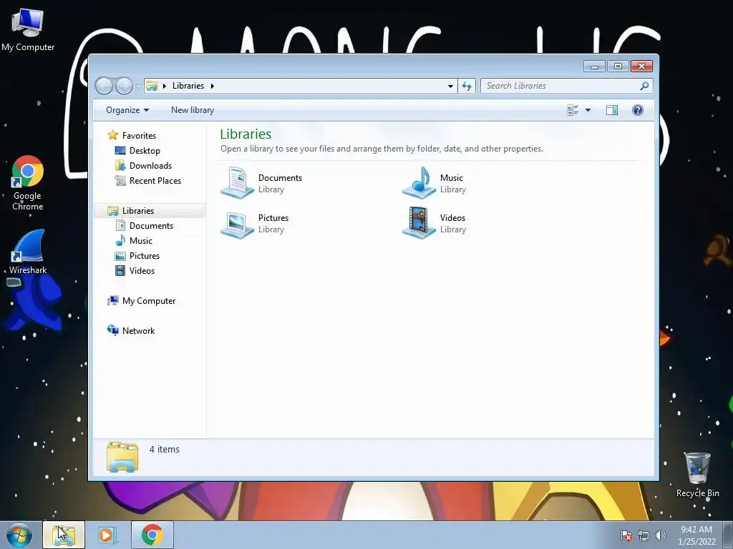Select Documents under Libraries in sidebar
This screenshot has width=733, height=549.
(151, 225)
